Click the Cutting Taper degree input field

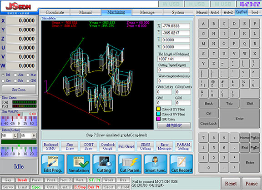(174, 70)
